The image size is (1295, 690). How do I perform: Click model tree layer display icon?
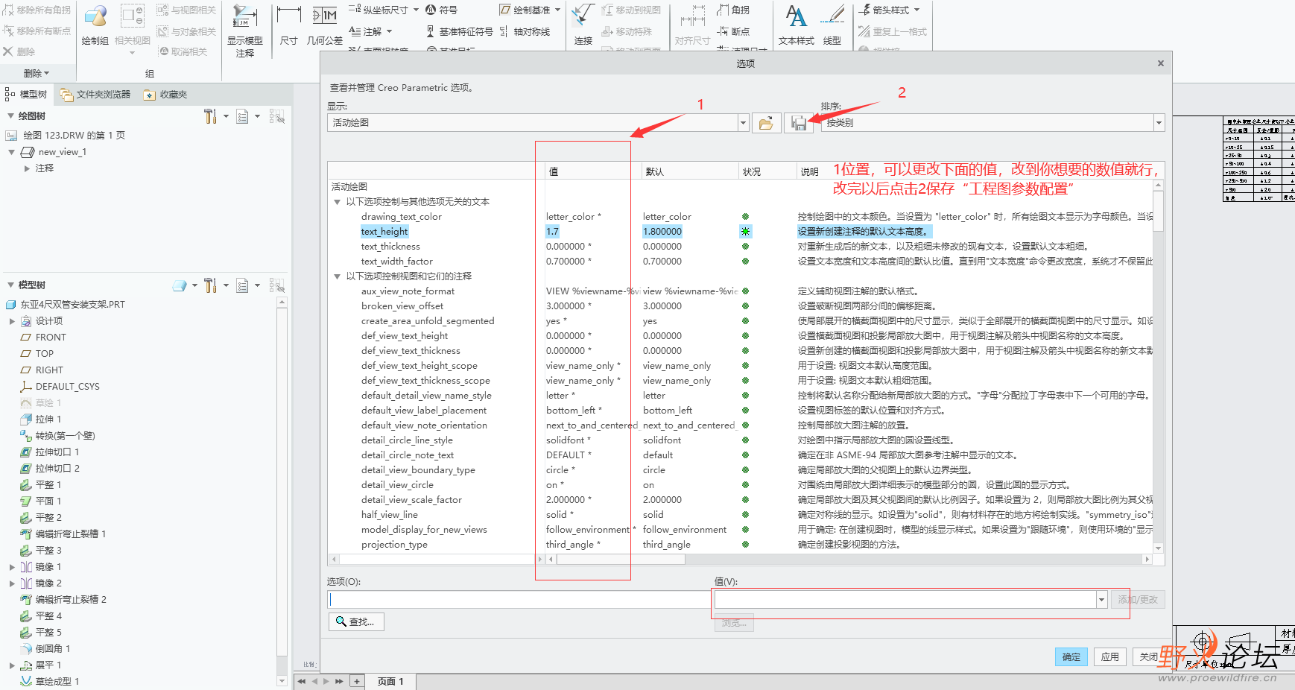180,285
